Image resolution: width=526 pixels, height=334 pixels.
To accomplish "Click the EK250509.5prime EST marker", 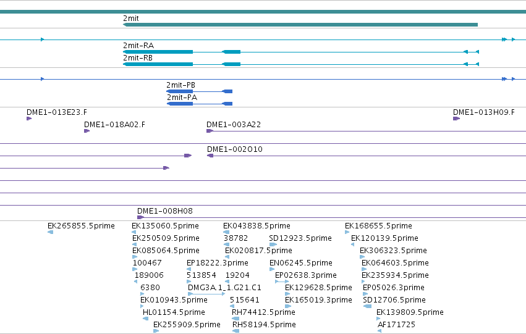I will pyautogui.click(x=135, y=244).
